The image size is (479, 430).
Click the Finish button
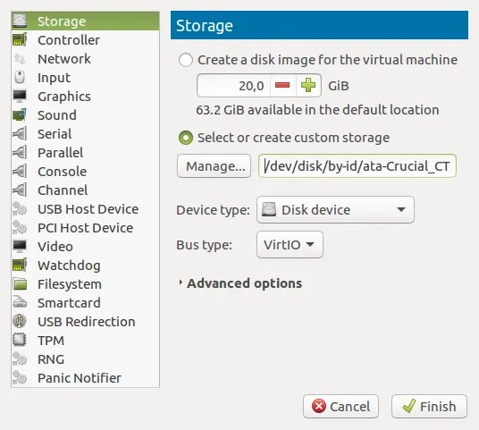coord(429,407)
